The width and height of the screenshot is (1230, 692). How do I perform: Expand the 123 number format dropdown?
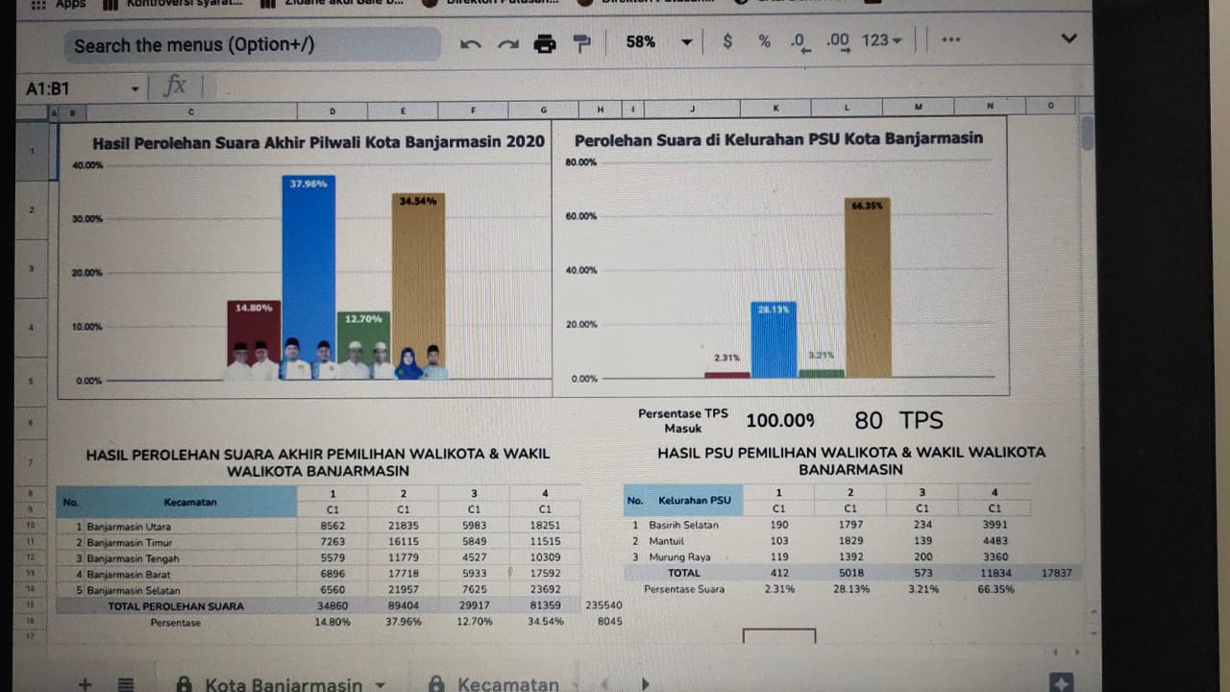click(x=882, y=40)
